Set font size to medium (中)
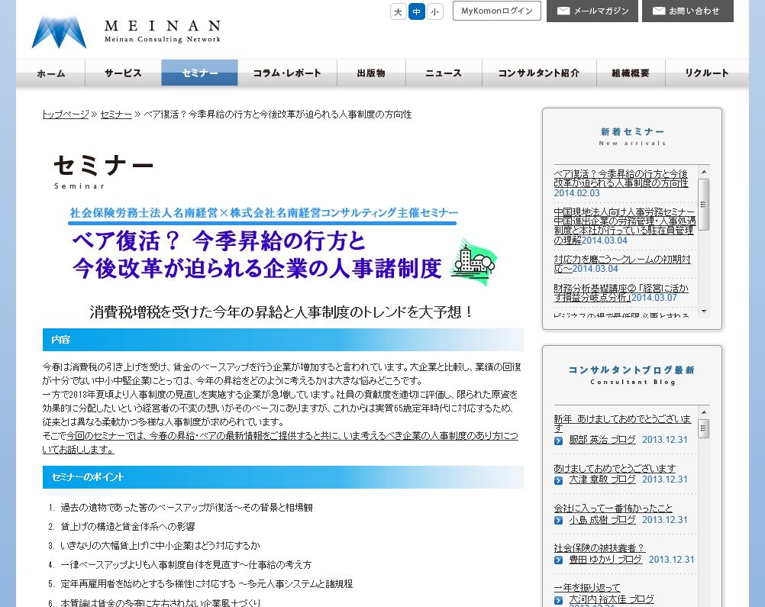765x607 pixels. tap(417, 11)
